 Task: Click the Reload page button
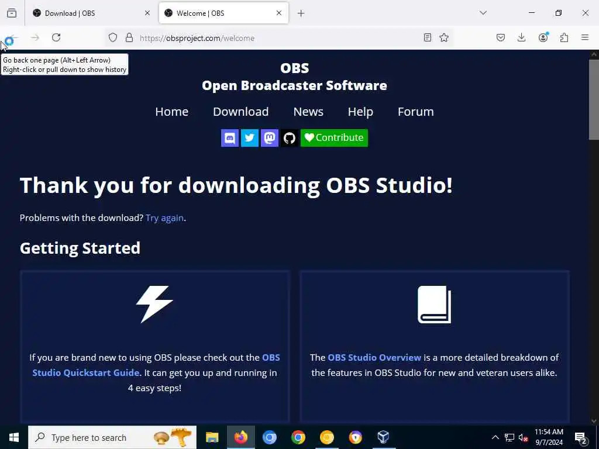tap(56, 37)
